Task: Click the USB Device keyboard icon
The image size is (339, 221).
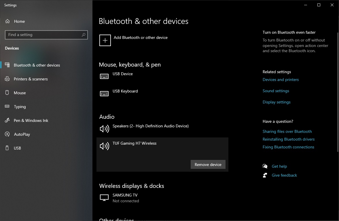Action: point(104,76)
